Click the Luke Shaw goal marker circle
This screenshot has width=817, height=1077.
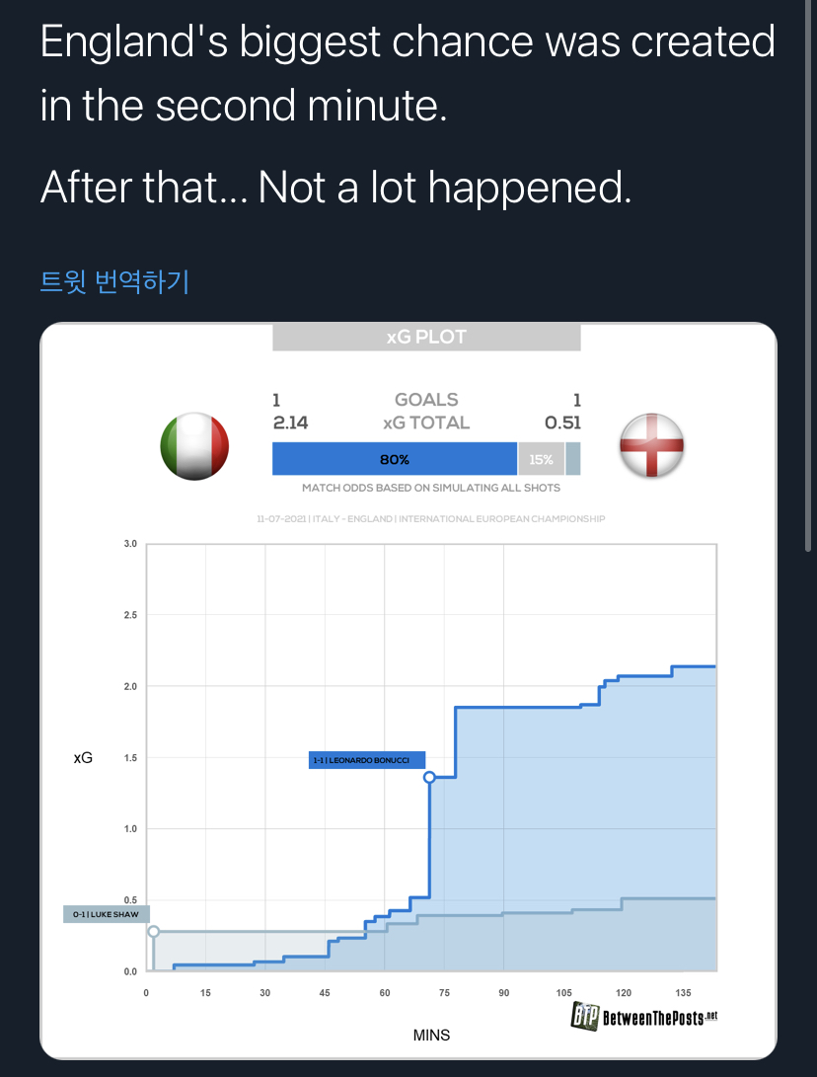click(153, 931)
